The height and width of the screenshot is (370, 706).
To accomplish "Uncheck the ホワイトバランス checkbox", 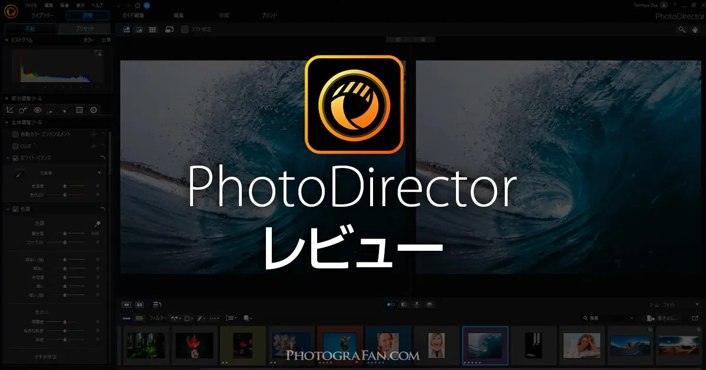I will 16,158.
